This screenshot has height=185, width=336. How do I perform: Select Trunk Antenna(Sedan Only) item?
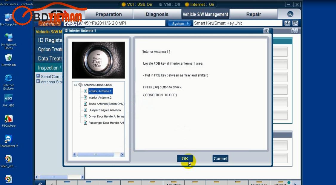pyautogui.click(x=106, y=104)
